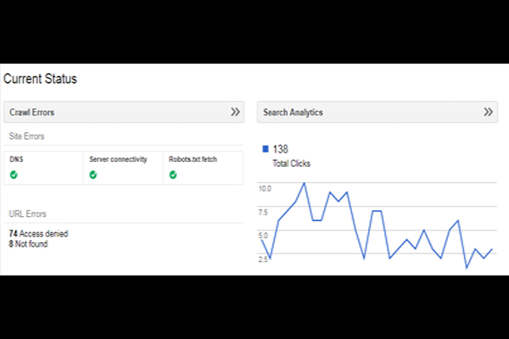Click the blue Total Clicks legend square
Viewport: 509px width, 339px height.
point(266,149)
